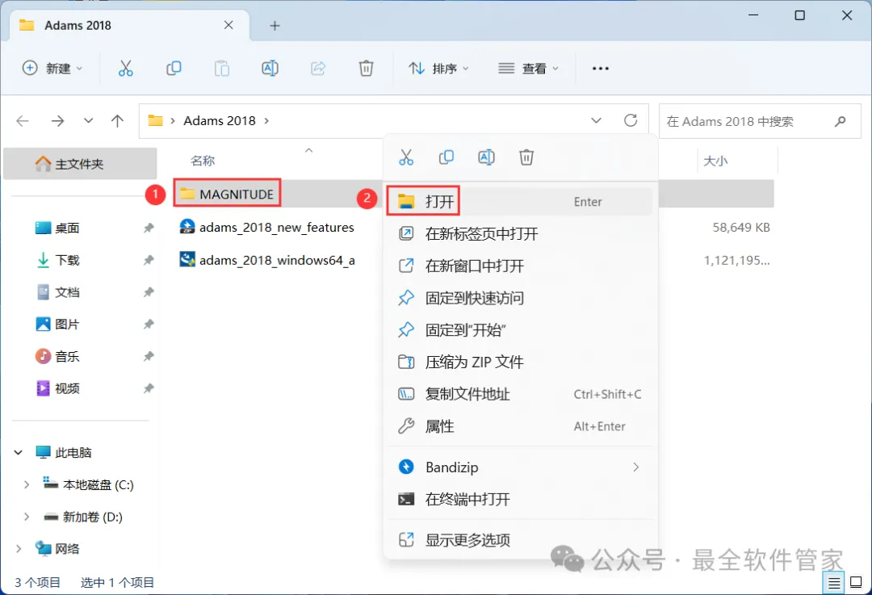Screen dimensions: 872x595
Task: Open 下载 in the sidebar
Action: click(x=67, y=260)
